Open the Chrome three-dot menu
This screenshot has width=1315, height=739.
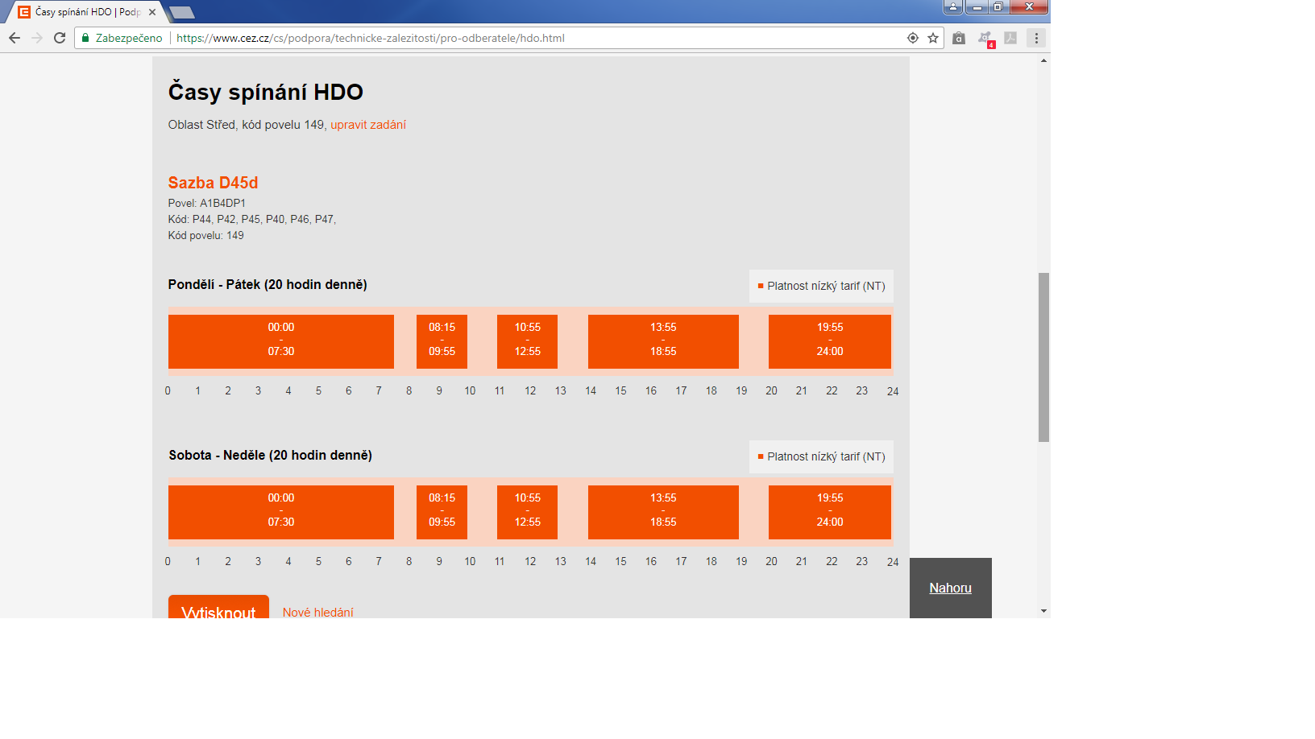click(1036, 38)
